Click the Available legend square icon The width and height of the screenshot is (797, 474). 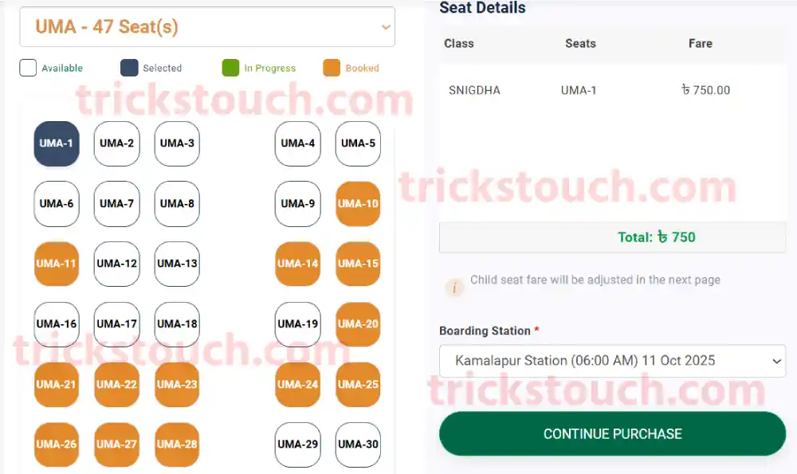28,68
